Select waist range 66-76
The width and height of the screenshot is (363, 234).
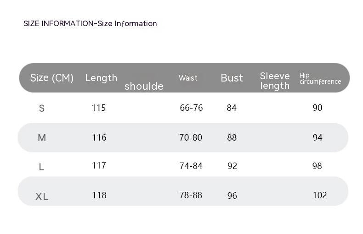(x=191, y=108)
